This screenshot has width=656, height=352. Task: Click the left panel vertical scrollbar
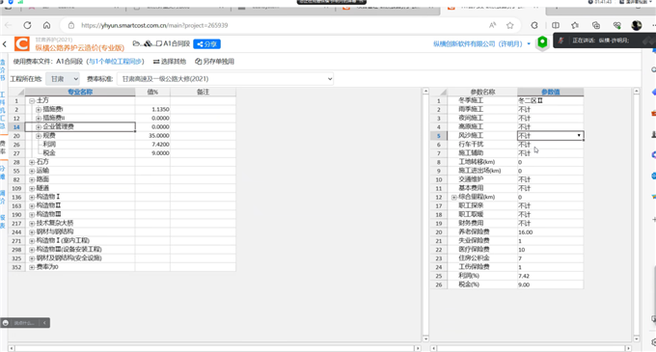coord(425,215)
